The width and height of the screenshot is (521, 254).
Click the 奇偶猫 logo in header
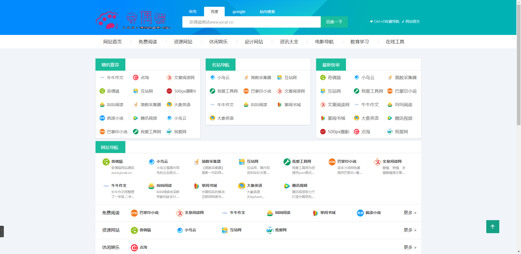pyautogui.click(x=133, y=19)
